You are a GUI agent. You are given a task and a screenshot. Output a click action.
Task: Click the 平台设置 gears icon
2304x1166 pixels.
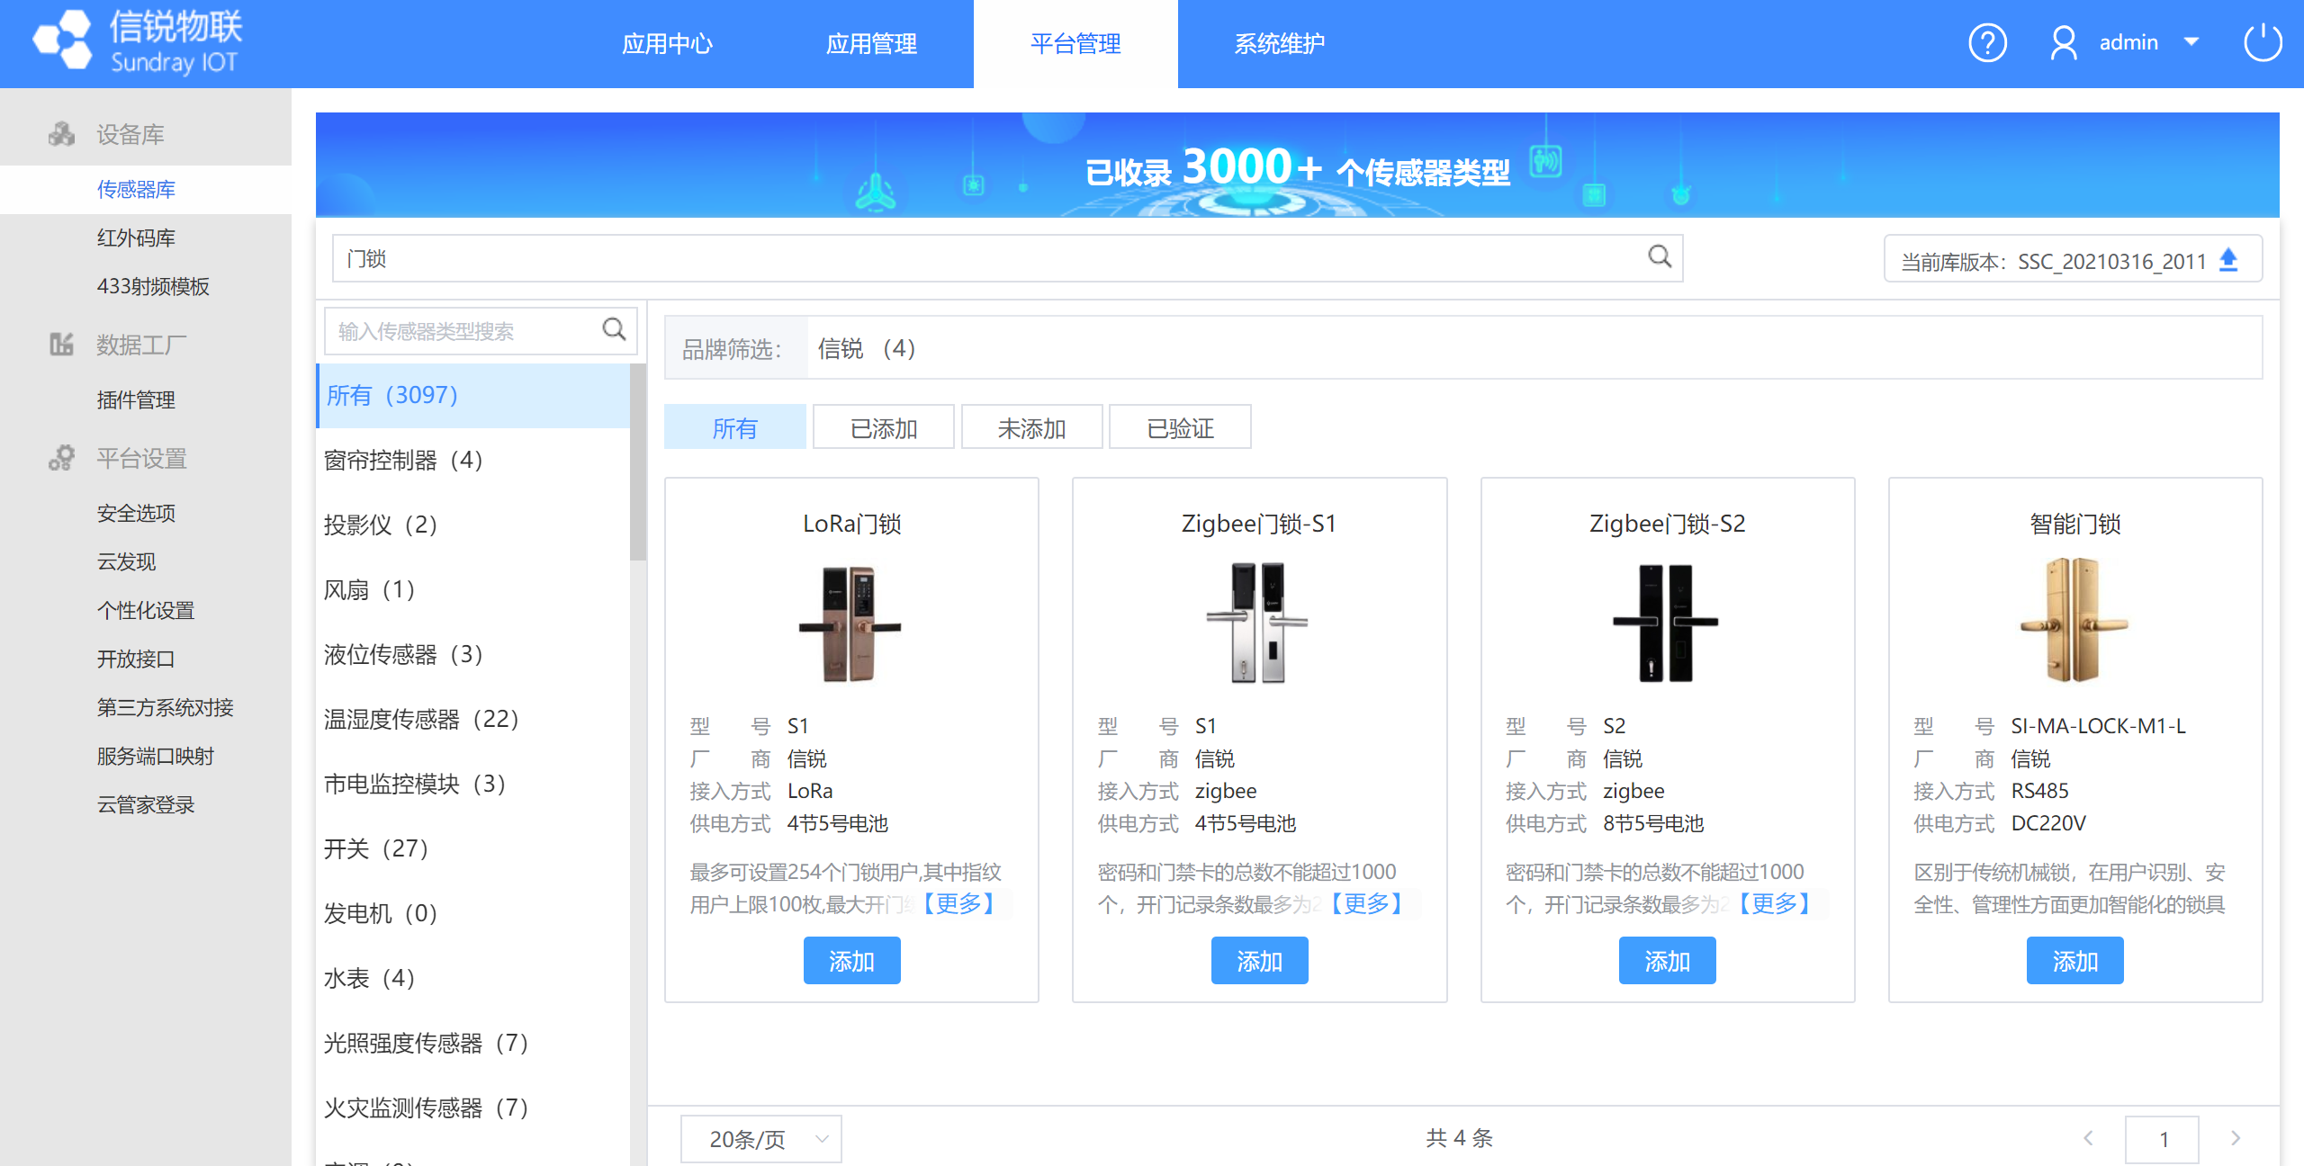[61, 458]
